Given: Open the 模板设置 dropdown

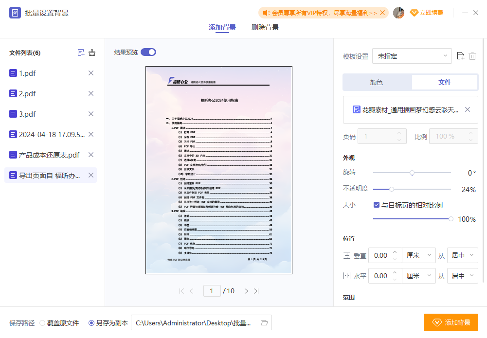Looking at the screenshot, I should click(x=412, y=56).
